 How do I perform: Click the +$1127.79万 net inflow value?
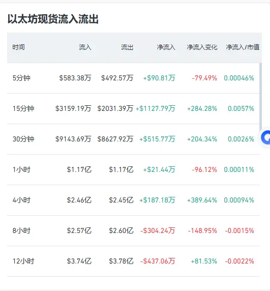coord(156,108)
